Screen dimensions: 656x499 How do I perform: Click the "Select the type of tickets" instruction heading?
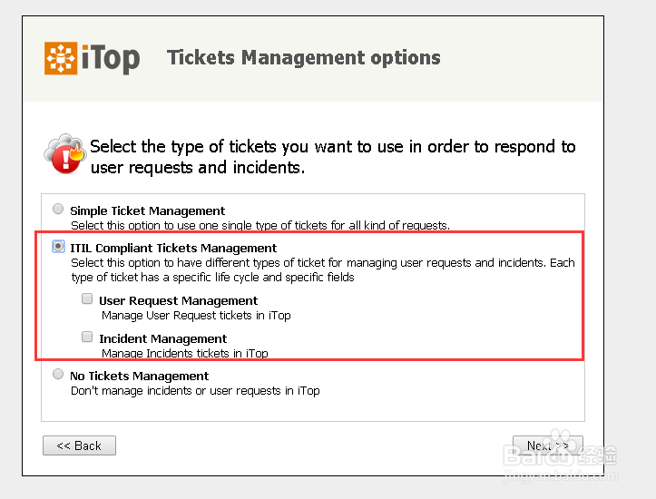[332, 156]
